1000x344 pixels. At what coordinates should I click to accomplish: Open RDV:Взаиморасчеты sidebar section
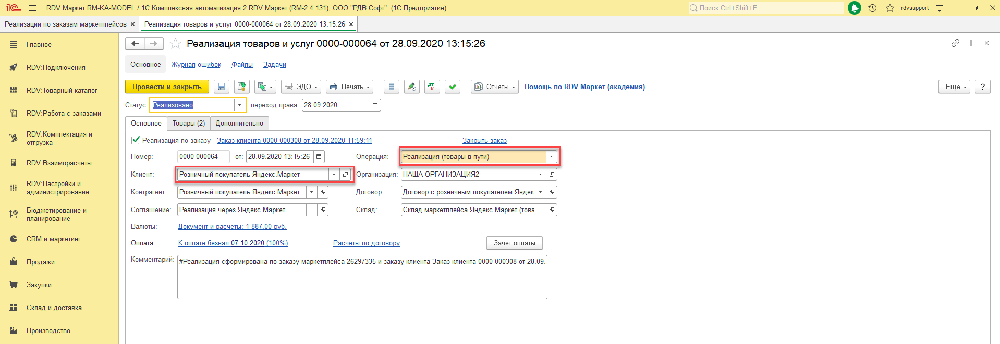click(59, 163)
